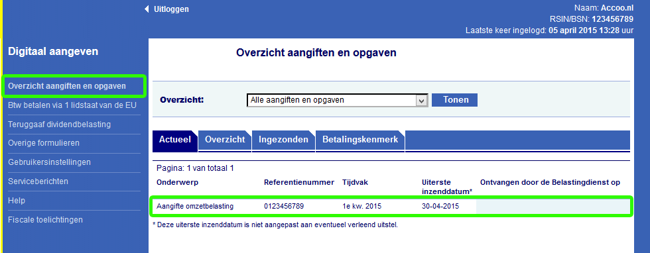Click the 30-04-2015 deadline cell
The height and width of the screenshot is (253, 650).
(440, 206)
